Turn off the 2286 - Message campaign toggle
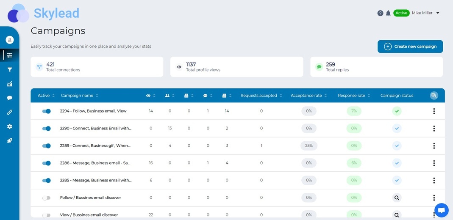453x220 pixels. point(46,163)
